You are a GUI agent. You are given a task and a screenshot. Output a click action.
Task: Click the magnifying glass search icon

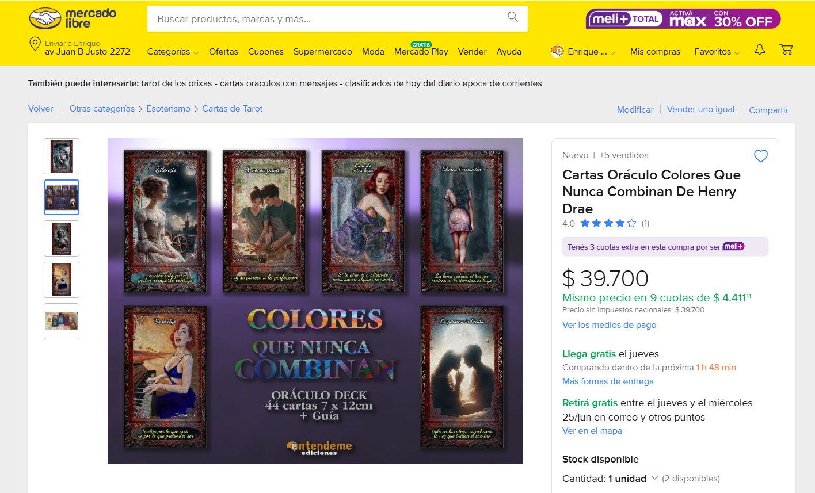coord(513,17)
